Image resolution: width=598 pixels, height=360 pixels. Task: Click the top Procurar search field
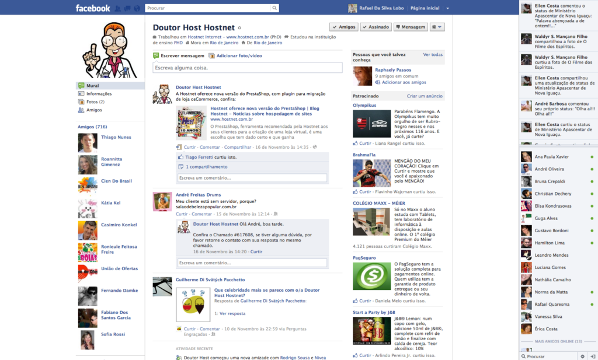208,8
